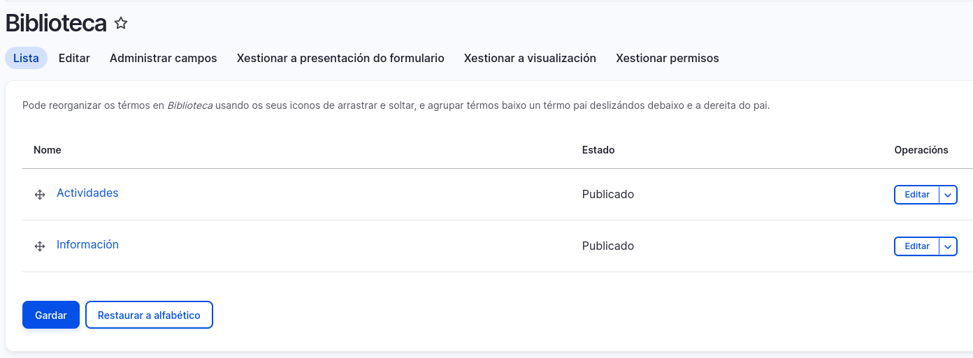Viewport: 973px width, 358px height.
Task: Open the Xestionar a visualización tab
Action: (x=530, y=58)
